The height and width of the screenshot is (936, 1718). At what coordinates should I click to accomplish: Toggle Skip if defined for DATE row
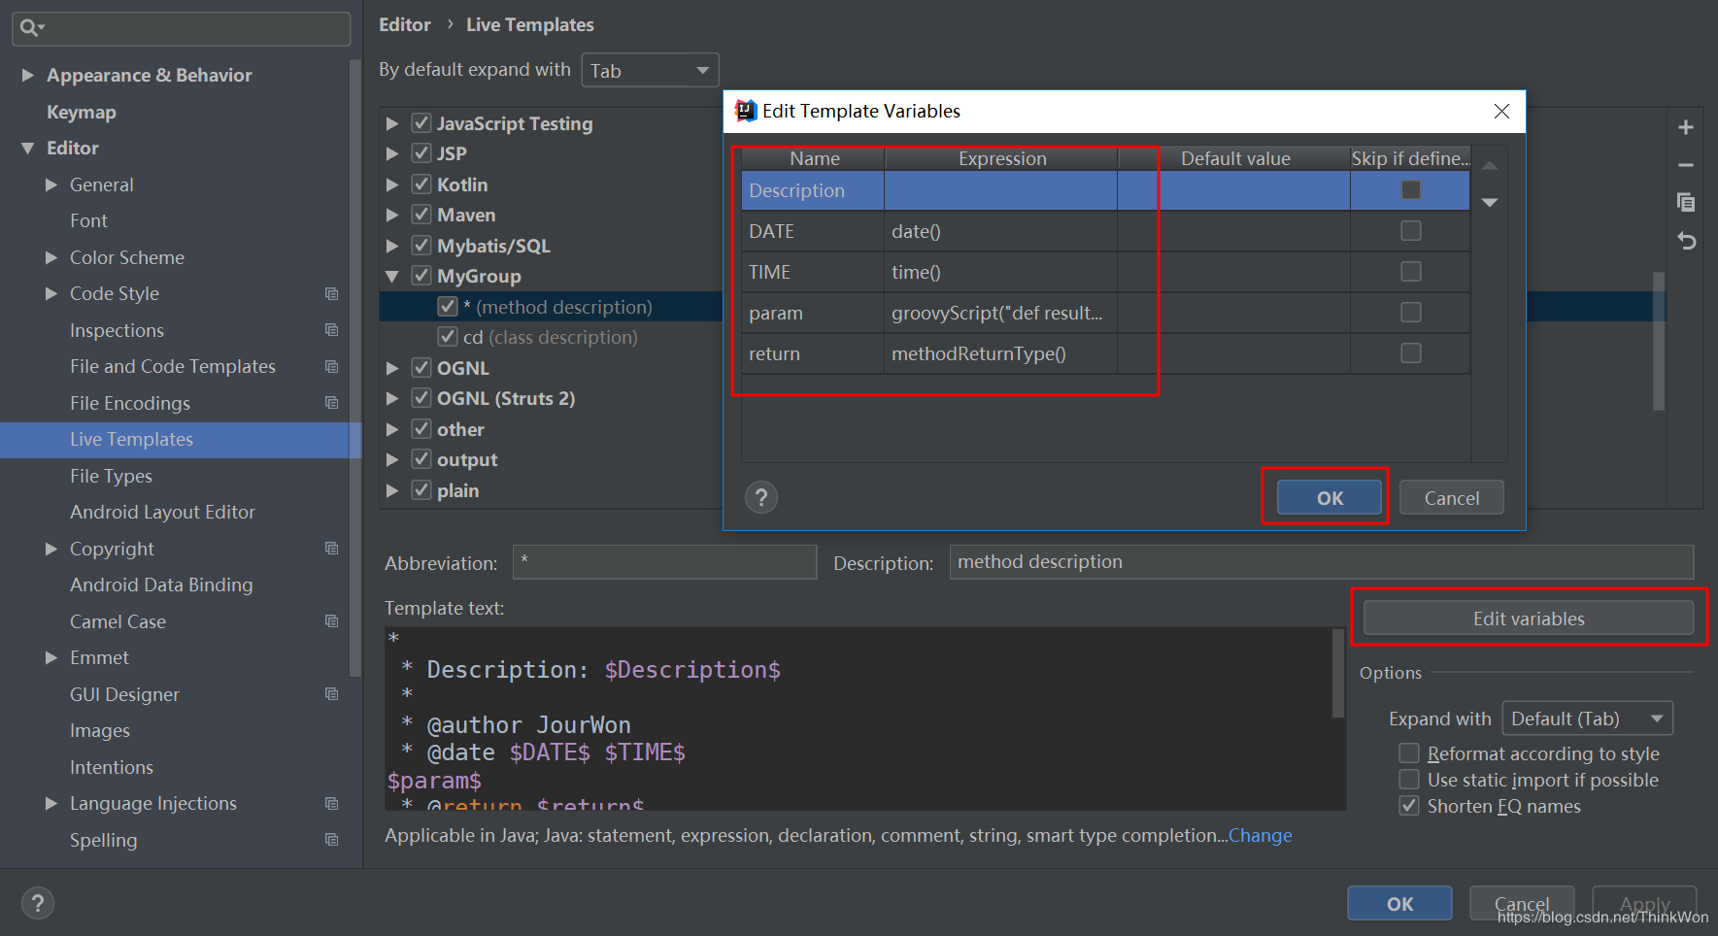coord(1411,230)
